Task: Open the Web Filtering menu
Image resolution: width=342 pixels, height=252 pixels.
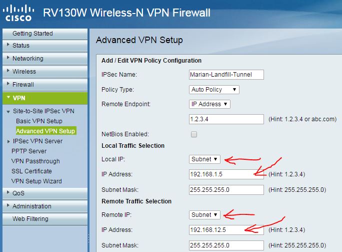Action: 45,219
